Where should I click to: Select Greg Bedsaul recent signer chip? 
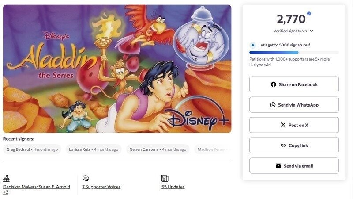[x=32, y=149]
